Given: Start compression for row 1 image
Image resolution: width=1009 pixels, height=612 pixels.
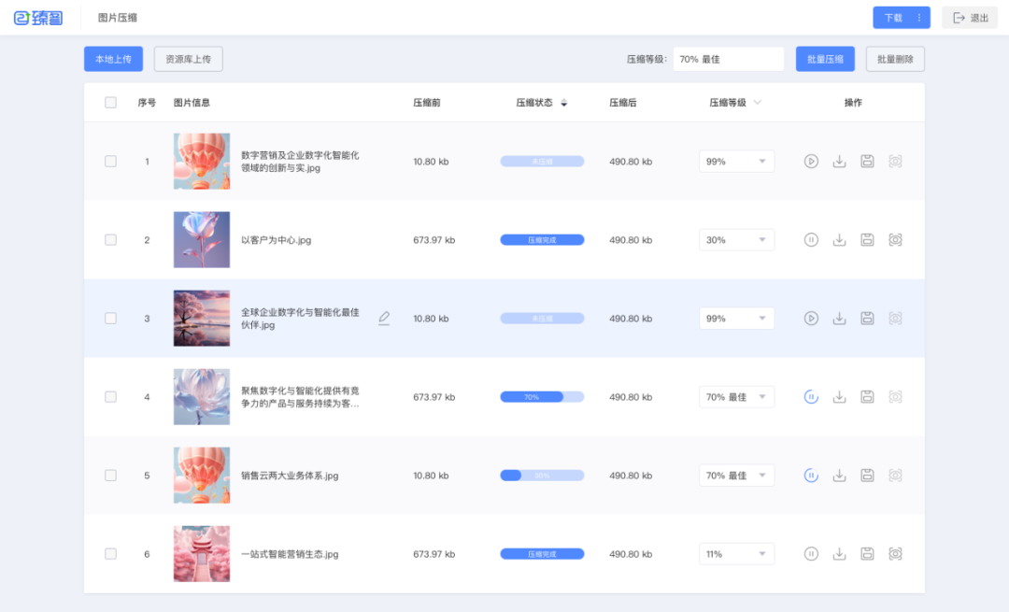Looking at the screenshot, I should coord(811,162).
